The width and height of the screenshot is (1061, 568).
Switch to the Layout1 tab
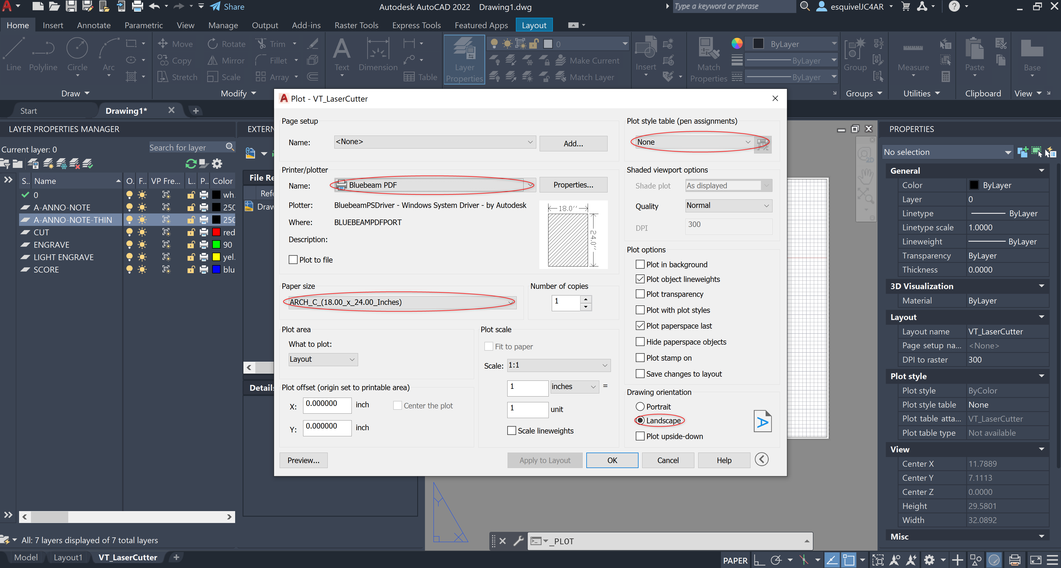(x=68, y=557)
